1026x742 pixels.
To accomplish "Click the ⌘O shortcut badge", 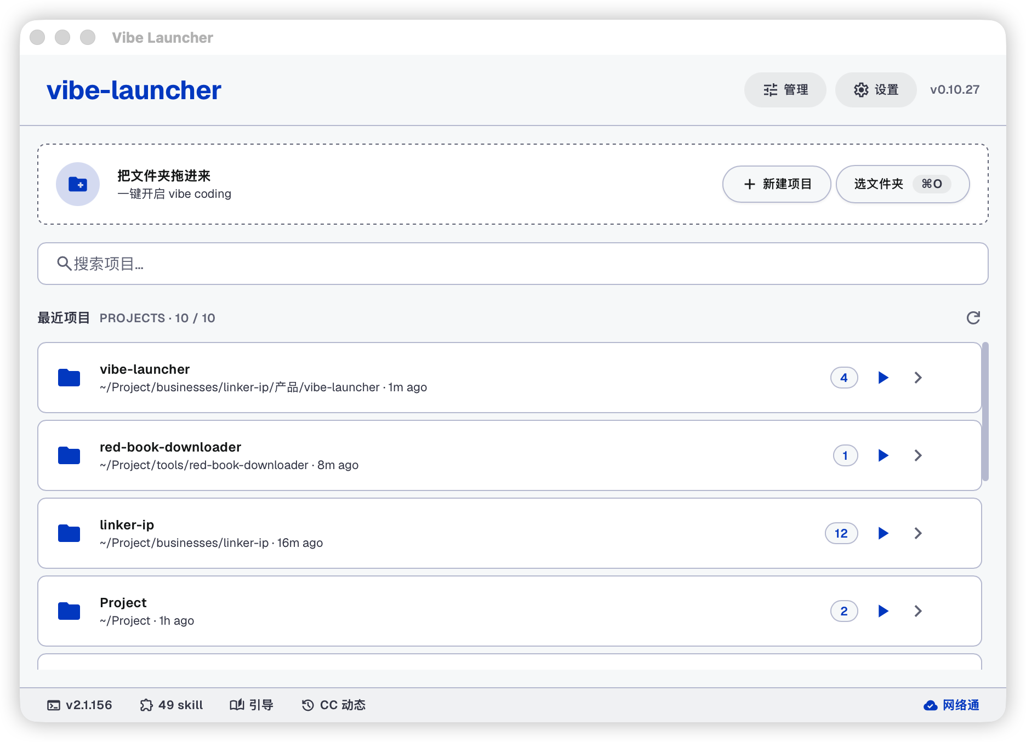I will click(932, 184).
